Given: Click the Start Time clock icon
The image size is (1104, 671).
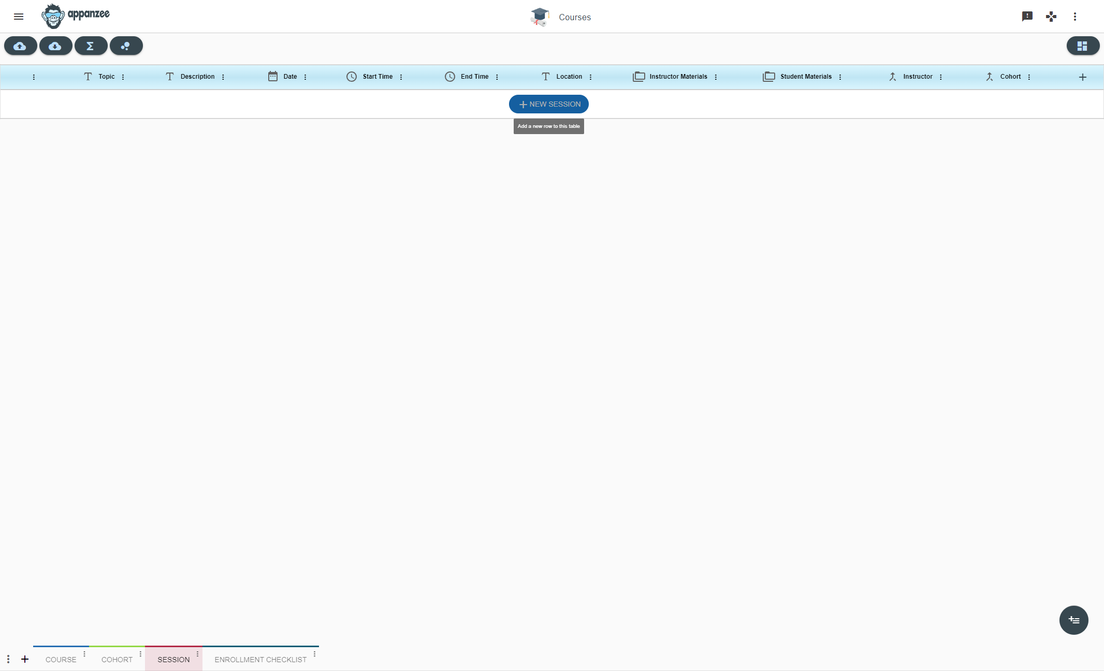Looking at the screenshot, I should point(352,77).
